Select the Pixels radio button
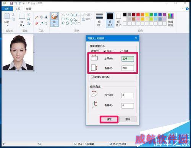 click(122, 51)
